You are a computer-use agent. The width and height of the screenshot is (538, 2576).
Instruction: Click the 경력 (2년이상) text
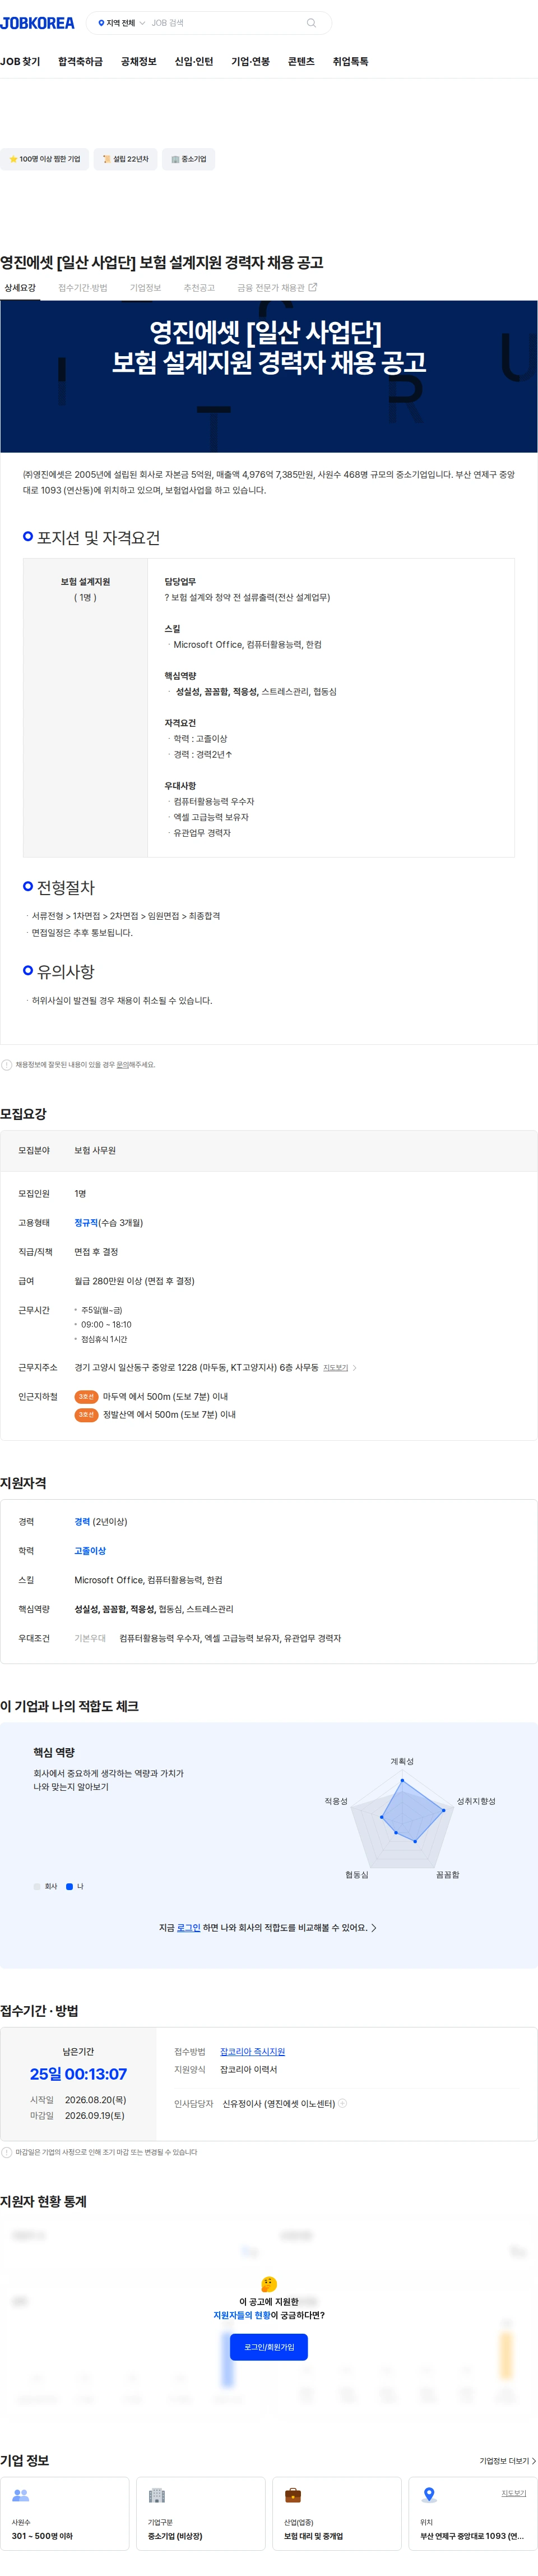pos(101,1522)
